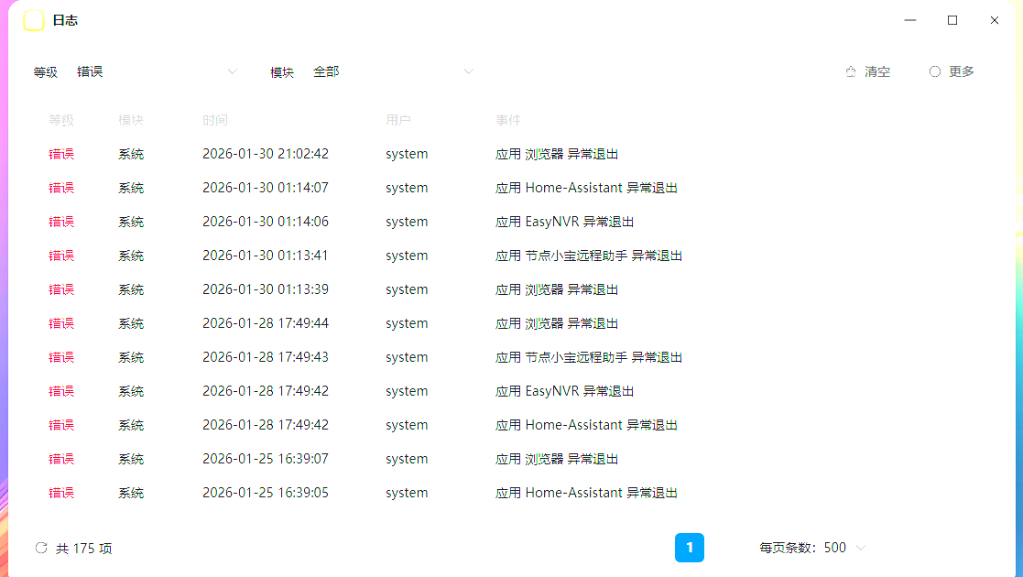Click the 日志 app icon in the title bar
Image resolution: width=1023 pixels, height=577 pixels.
click(x=35, y=19)
